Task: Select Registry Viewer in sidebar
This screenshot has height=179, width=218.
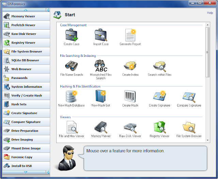Action: coord(26,43)
